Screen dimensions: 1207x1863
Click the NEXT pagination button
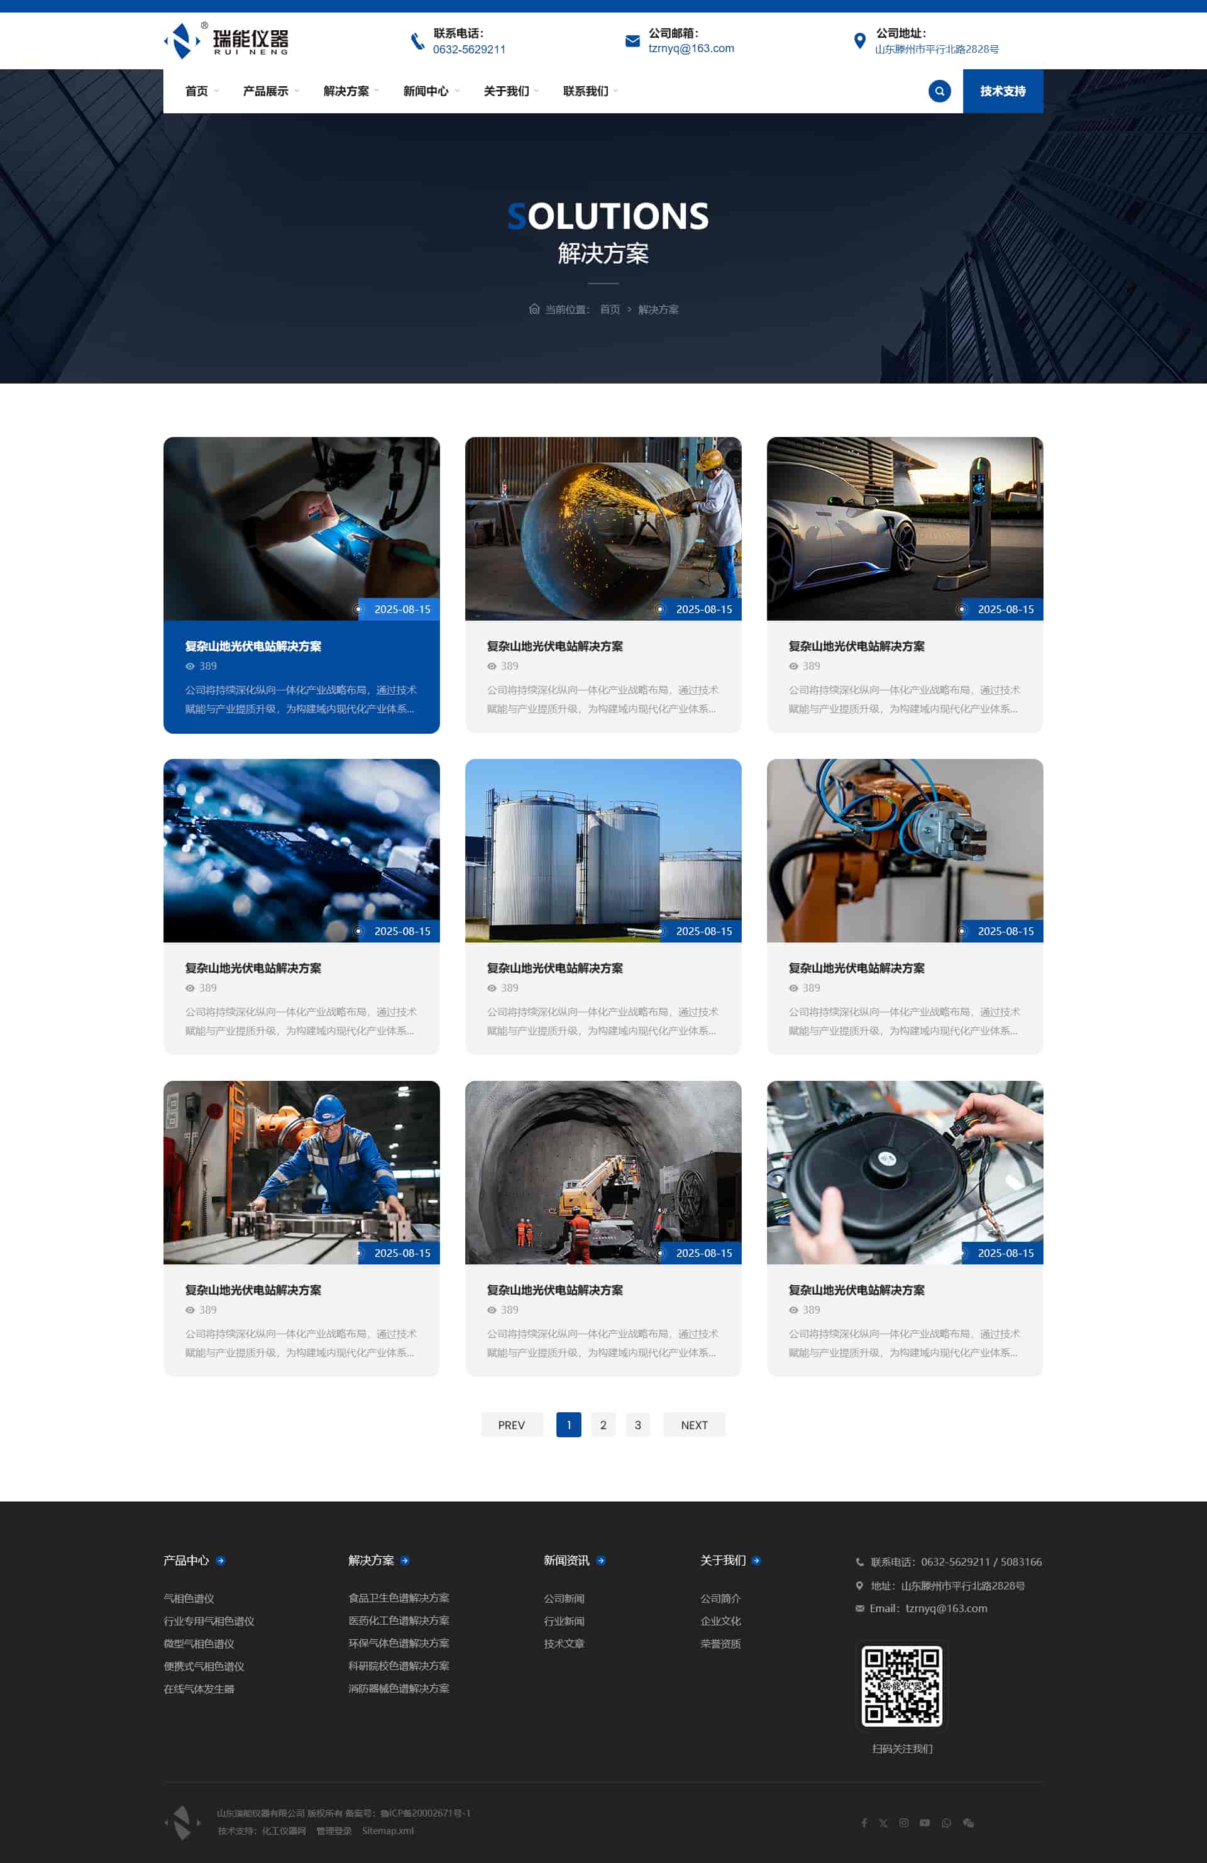[694, 1425]
